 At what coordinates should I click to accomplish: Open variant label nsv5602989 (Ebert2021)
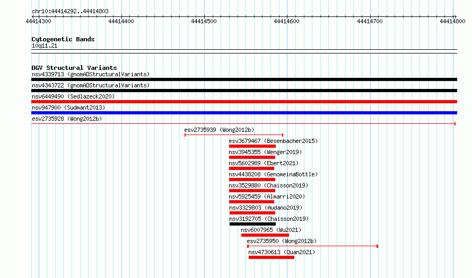[x=264, y=163]
